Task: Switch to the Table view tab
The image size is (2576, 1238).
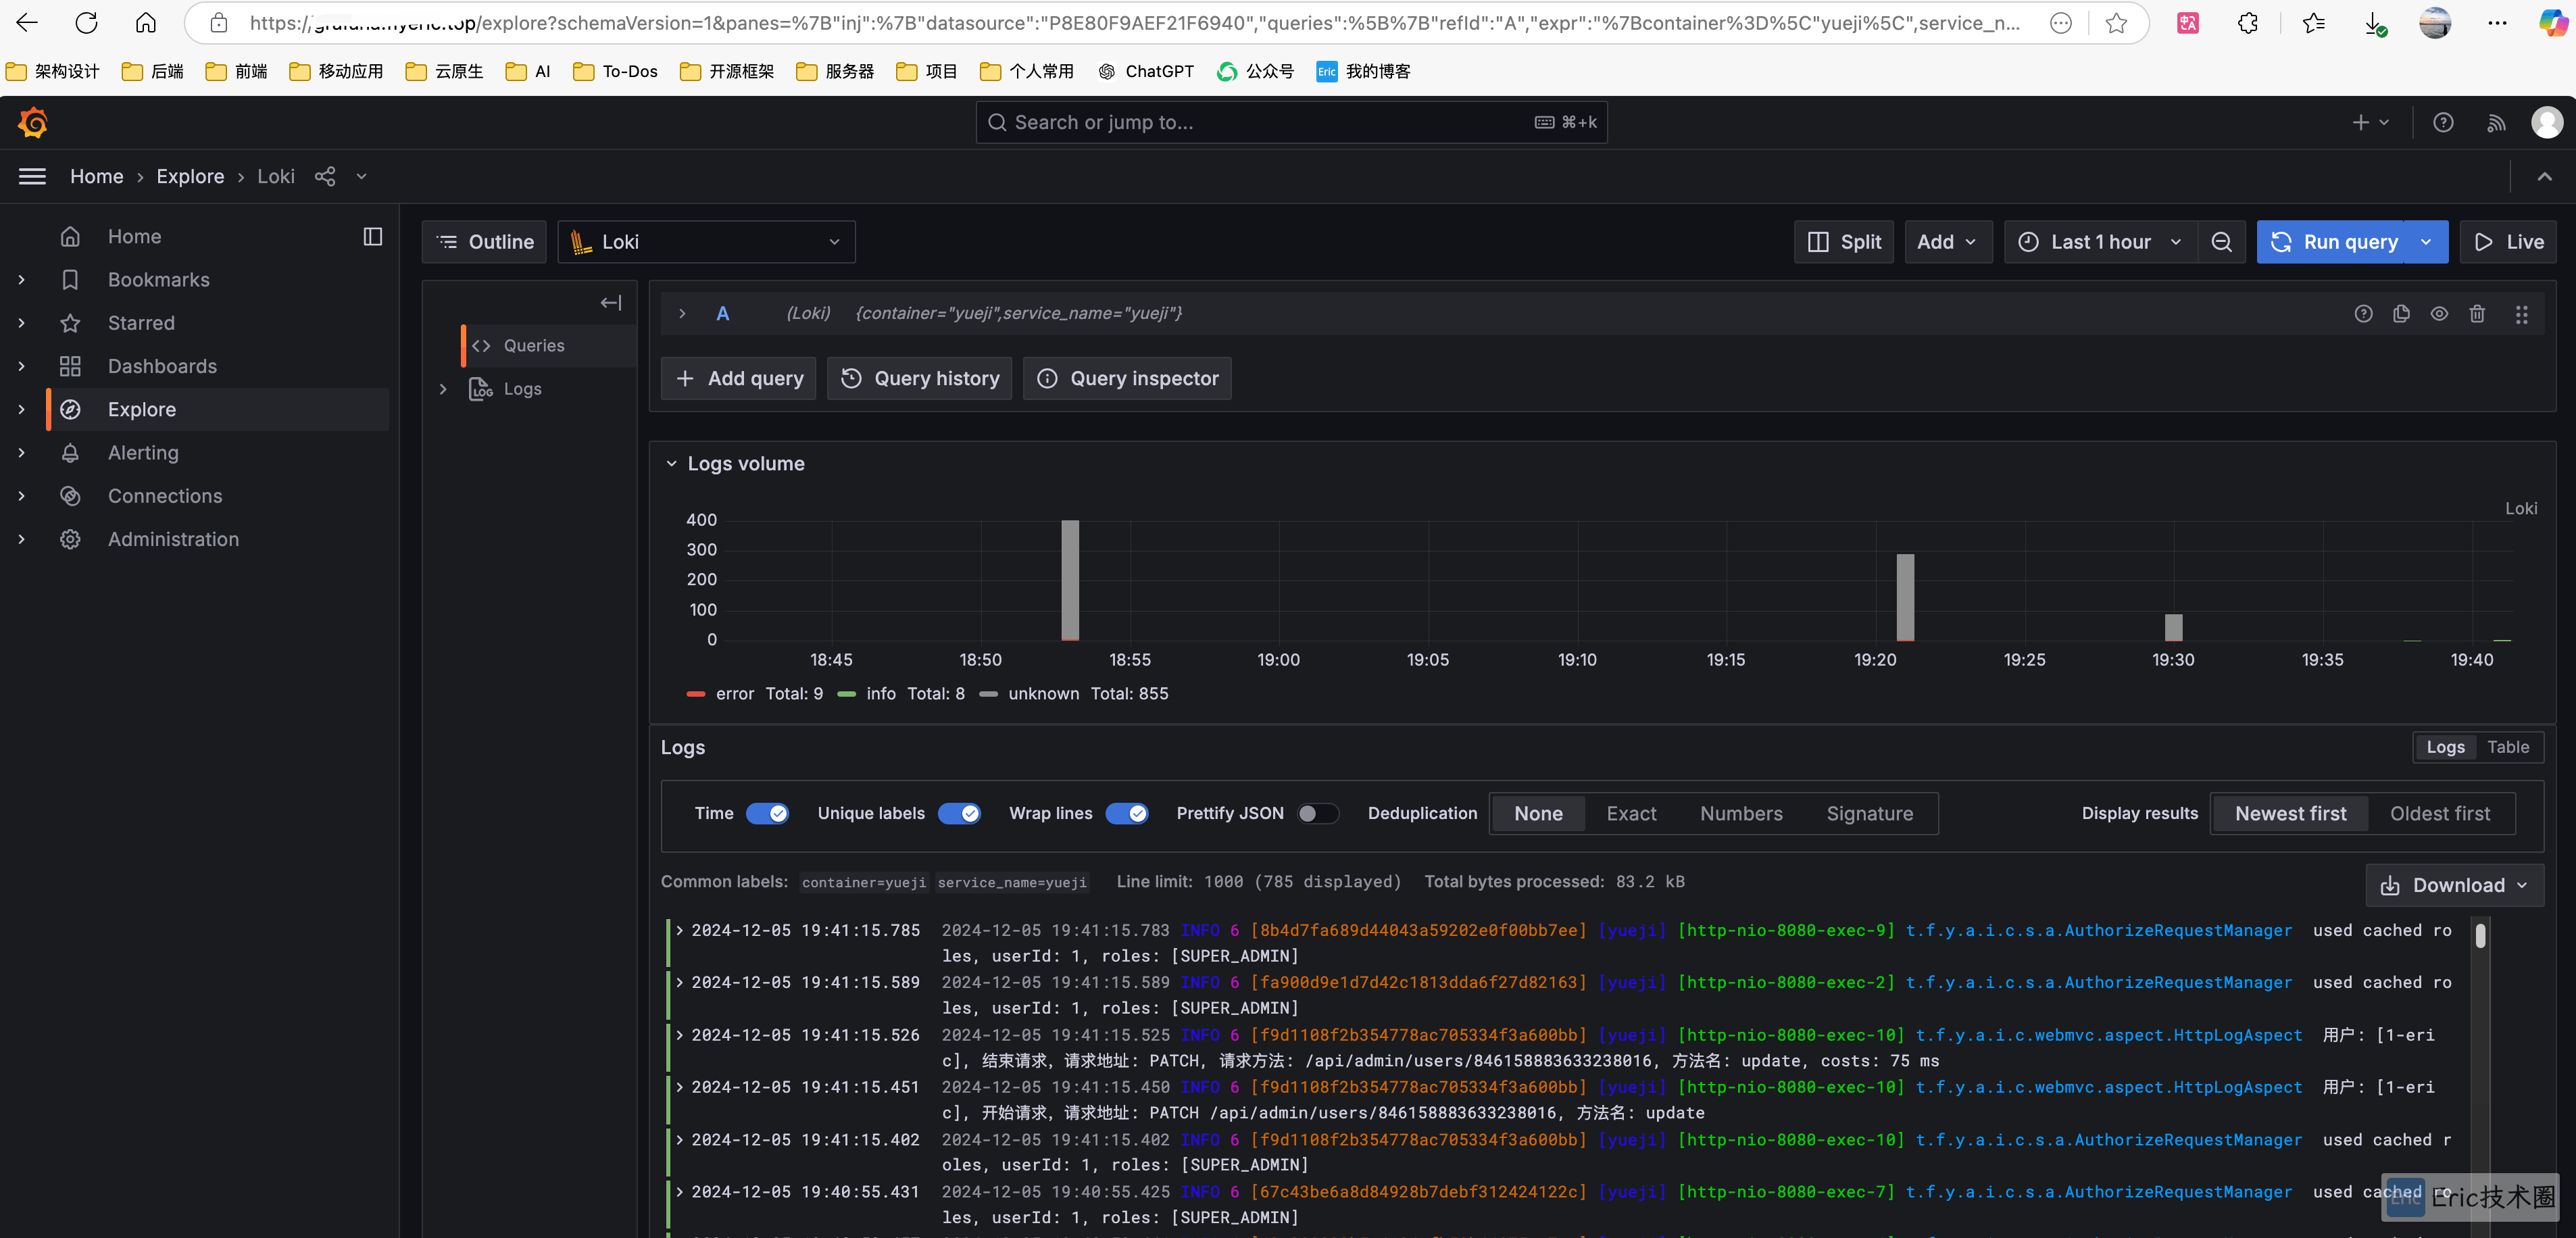Action: tap(2507, 747)
